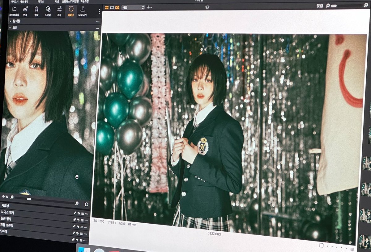Click the viewer zoom slider at top right

pyautogui.click(x=346, y=6)
